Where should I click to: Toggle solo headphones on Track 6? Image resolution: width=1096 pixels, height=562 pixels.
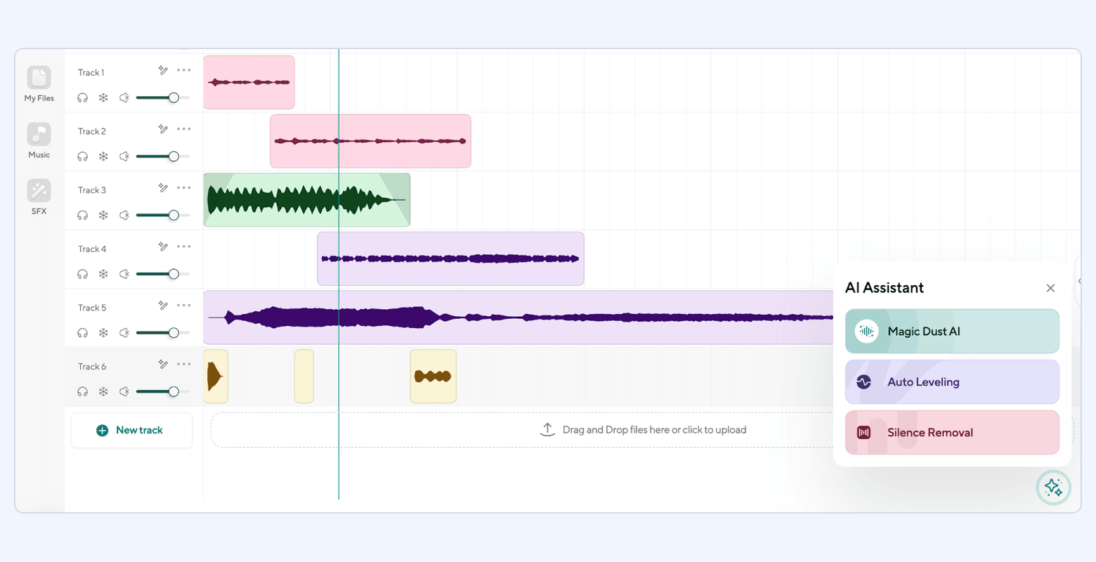82,392
